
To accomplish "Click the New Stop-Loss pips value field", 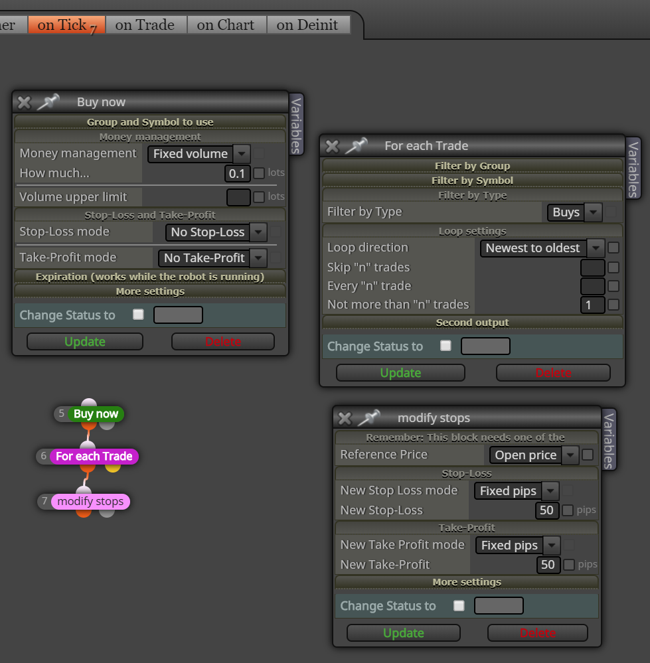I will [x=547, y=510].
